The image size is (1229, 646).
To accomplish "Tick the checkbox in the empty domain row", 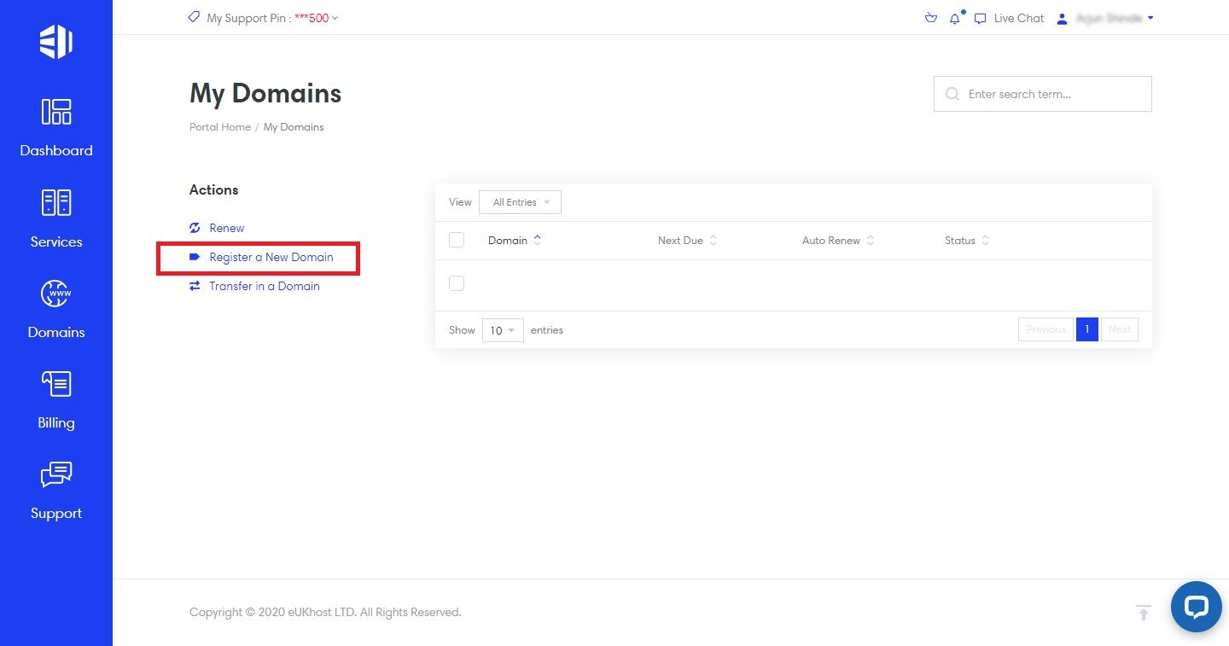I will pyautogui.click(x=456, y=282).
